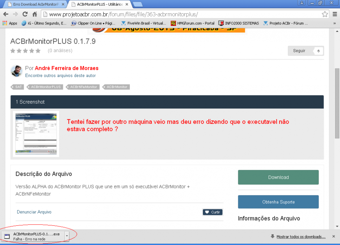This screenshot has height=245, width=340.
Task: Click the Denunciar Arquivo link
Action: tap(34, 212)
